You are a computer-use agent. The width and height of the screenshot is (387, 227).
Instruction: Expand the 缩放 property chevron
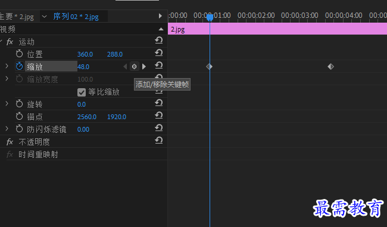[7, 66]
